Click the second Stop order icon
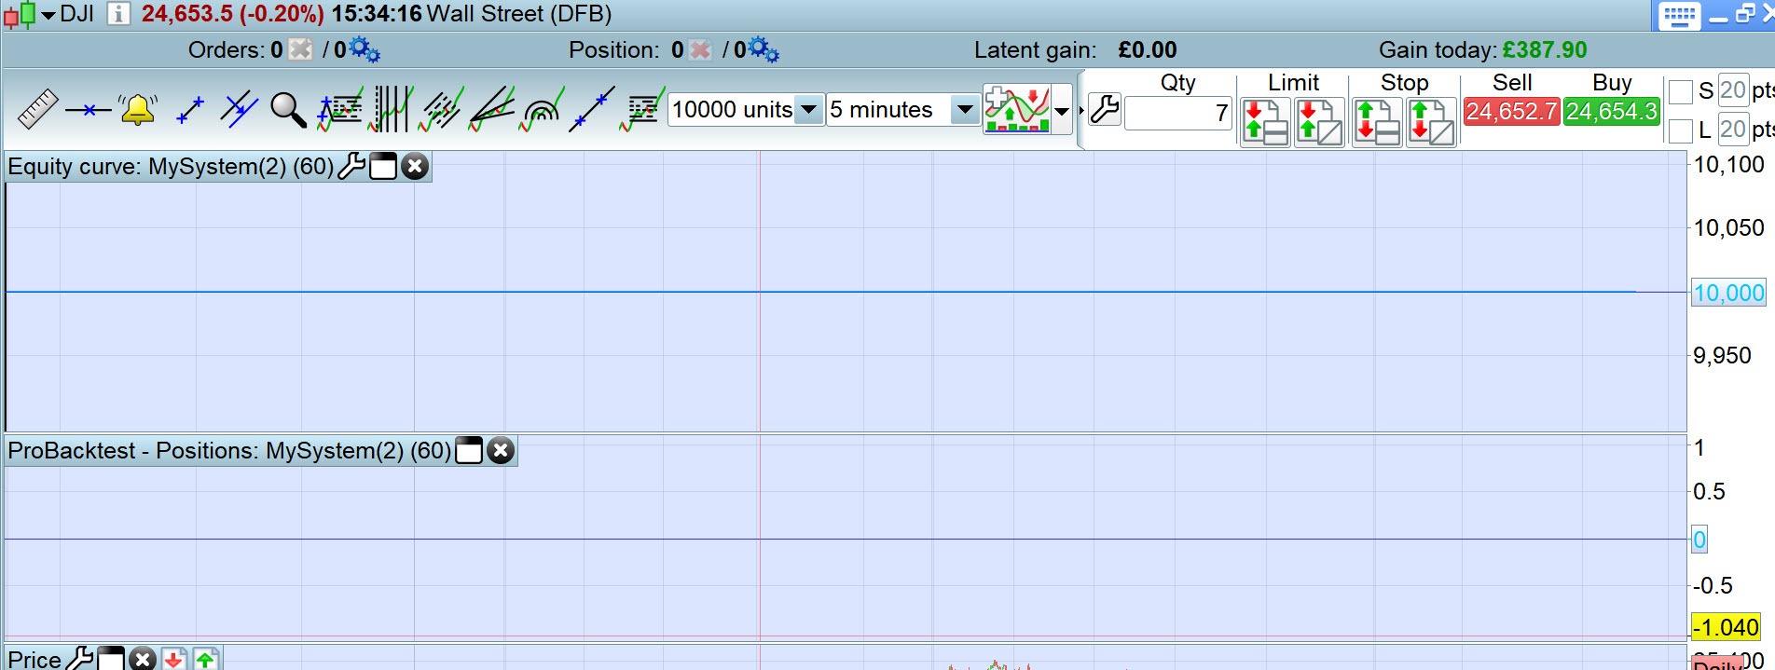 (1431, 122)
